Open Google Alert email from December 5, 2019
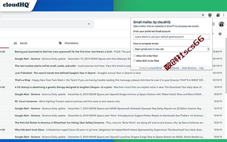 click(112, 137)
